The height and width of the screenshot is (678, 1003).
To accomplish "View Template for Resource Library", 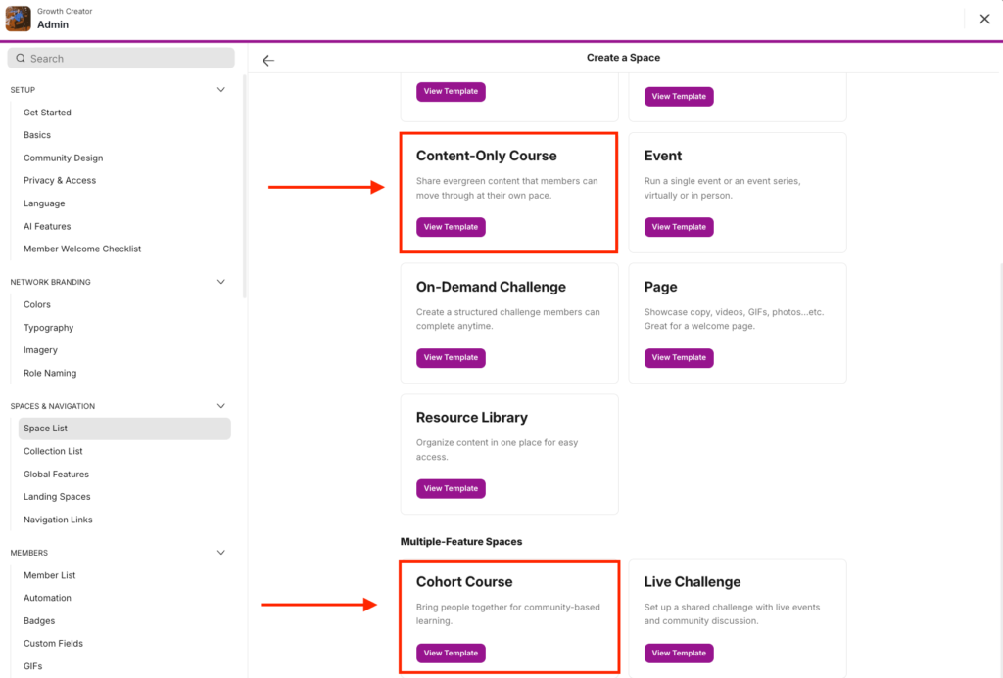I will (451, 488).
